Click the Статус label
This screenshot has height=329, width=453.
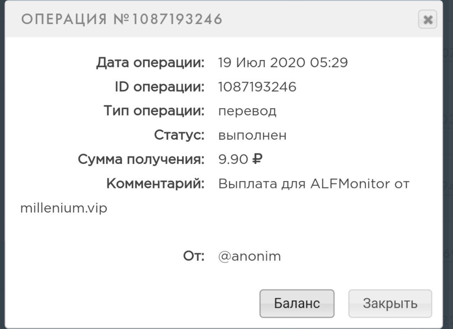pyautogui.click(x=179, y=135)
